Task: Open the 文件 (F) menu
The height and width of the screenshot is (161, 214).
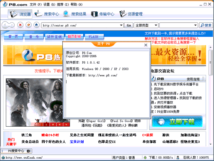Action: pyautogui.click(x=35, y=5)
